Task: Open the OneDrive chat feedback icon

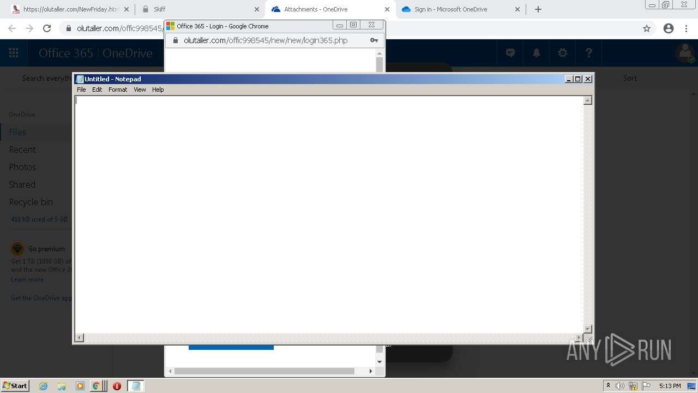Action: [510, 53]
